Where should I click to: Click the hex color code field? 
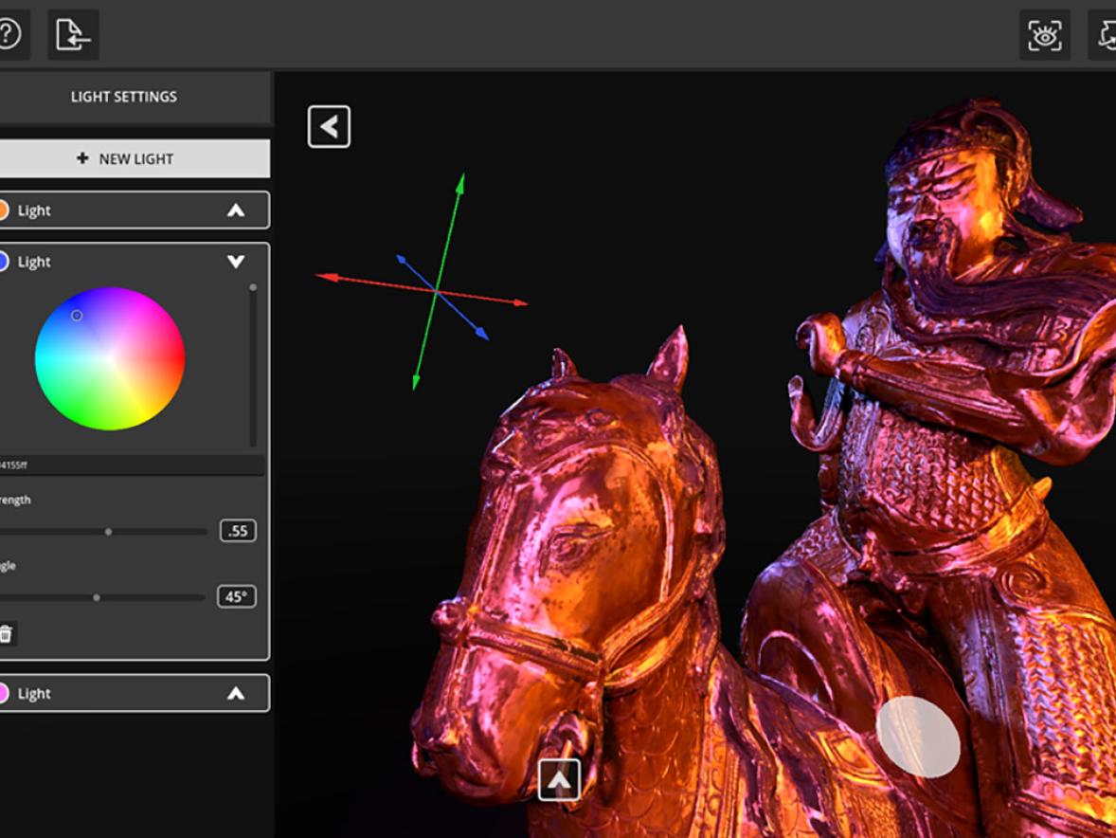[x=133, y=465]
